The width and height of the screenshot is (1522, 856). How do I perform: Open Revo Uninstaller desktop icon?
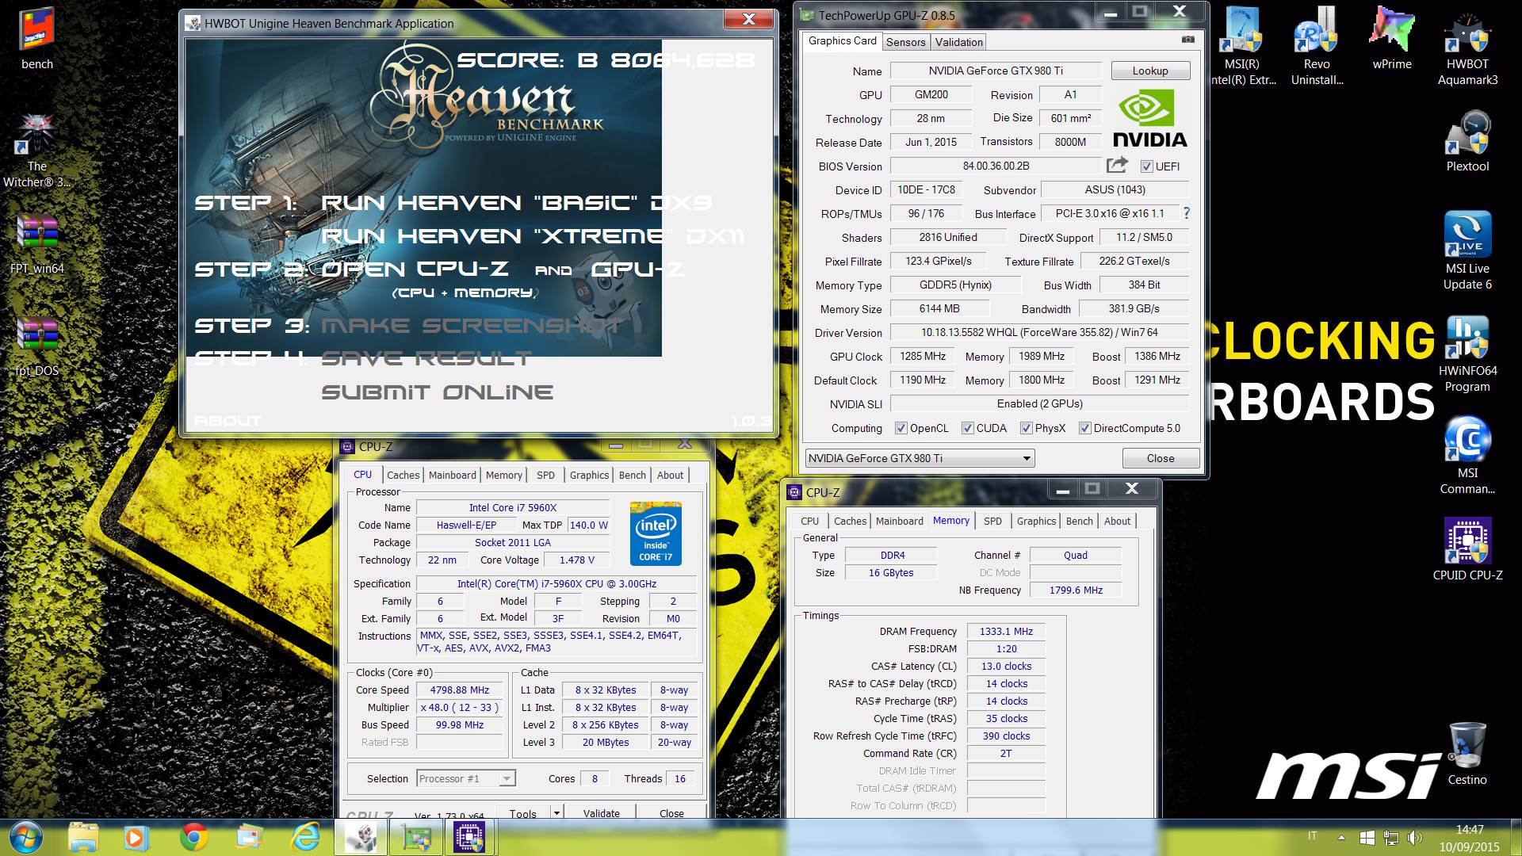[x=1317, y=46]
